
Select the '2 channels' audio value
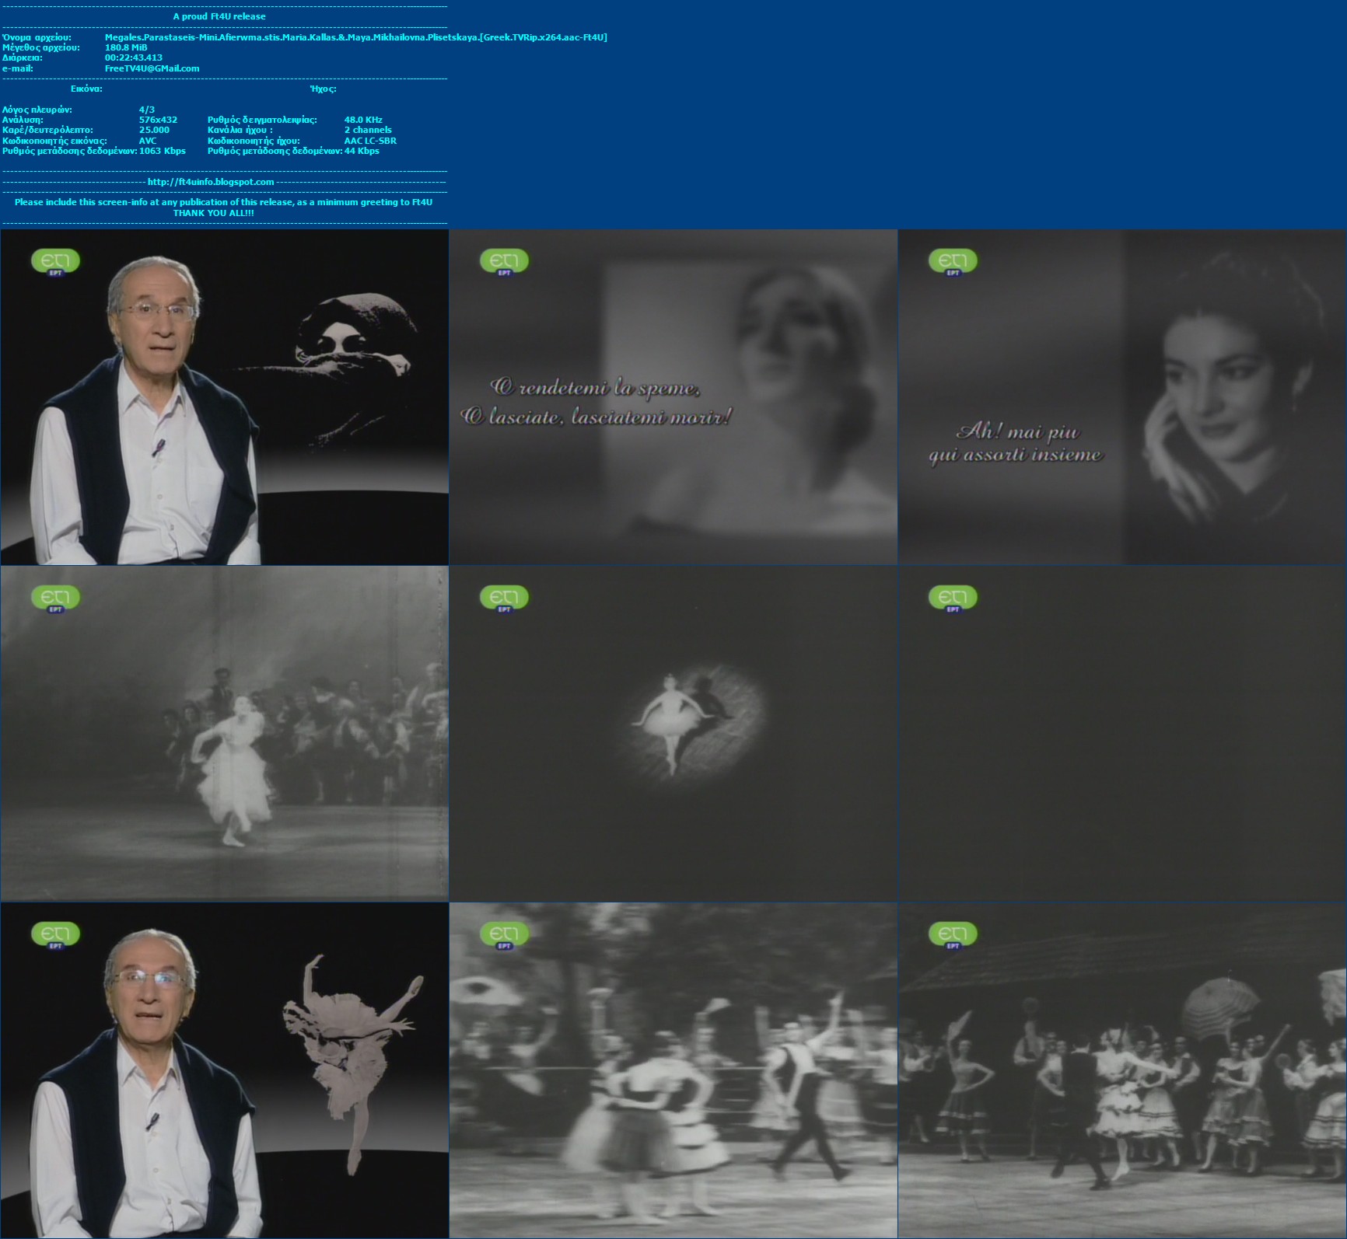click(368, 130)
